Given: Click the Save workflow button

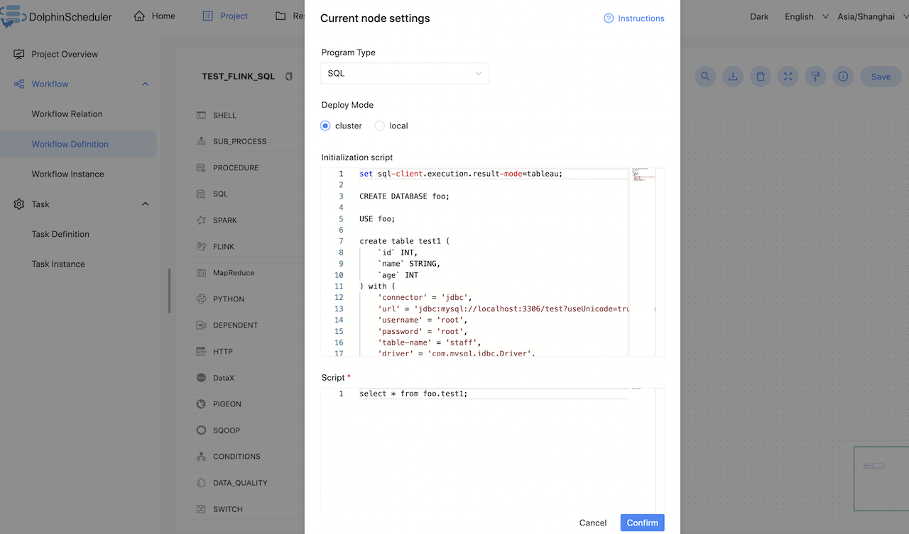Looking at the screenshot, I should coord(881,77).
